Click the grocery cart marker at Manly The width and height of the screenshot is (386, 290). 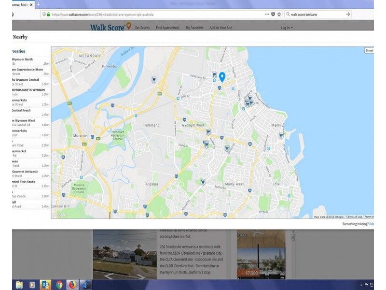281,136
